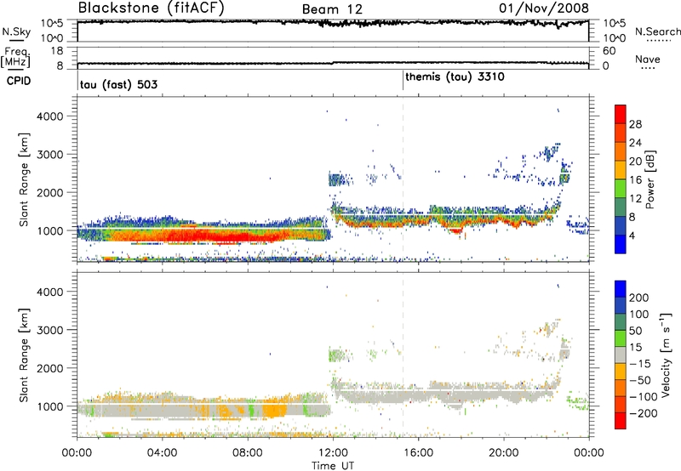Image resolution: width=681 pixels, height=471 pixels.
Task: Click "Slant Range [km]" label of velocity panel
Action: (x=24, y=355)
